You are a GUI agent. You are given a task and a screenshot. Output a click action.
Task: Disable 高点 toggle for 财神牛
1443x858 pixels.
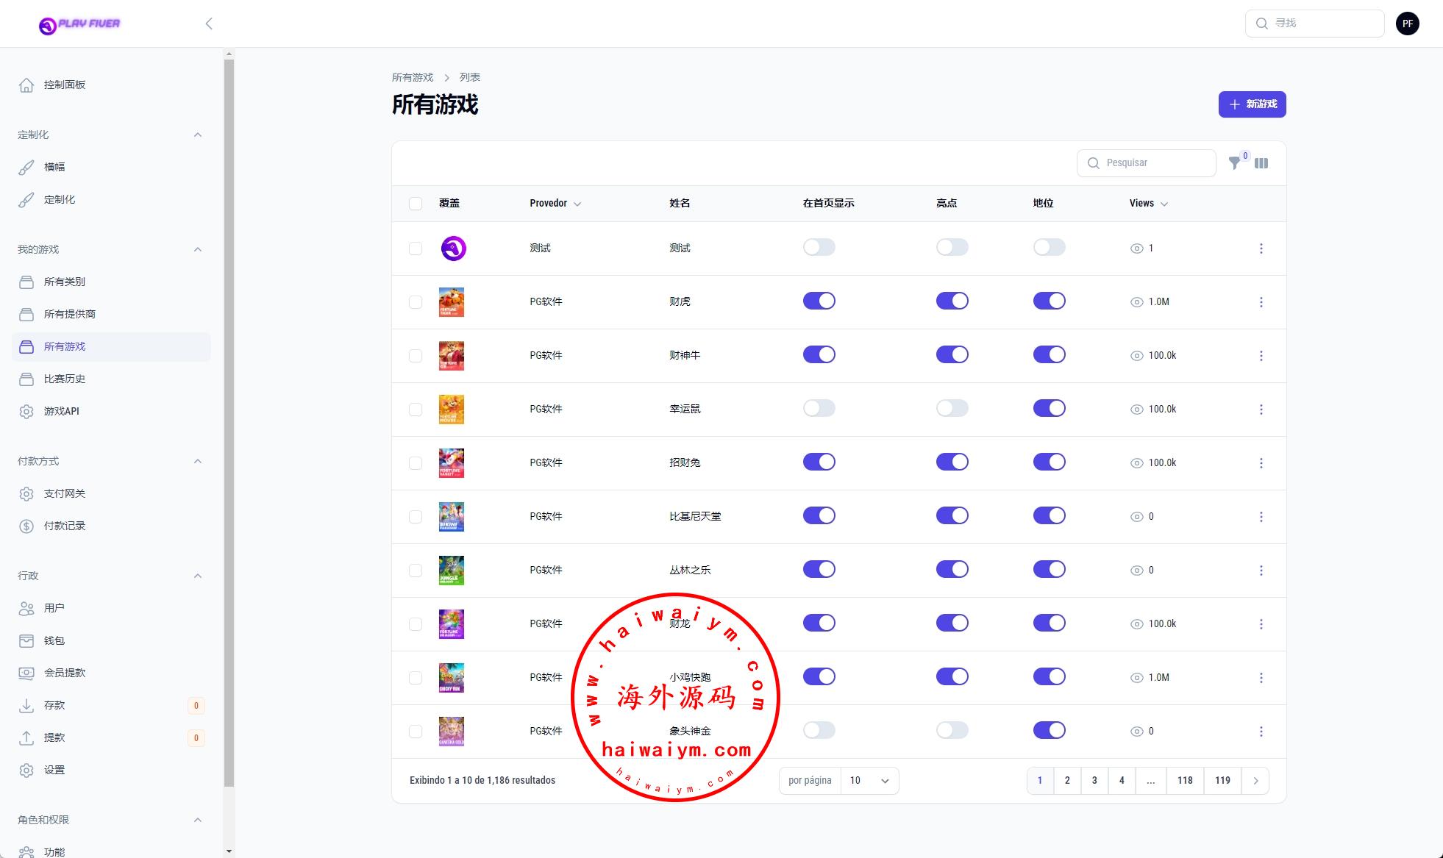tap(952, 354)
